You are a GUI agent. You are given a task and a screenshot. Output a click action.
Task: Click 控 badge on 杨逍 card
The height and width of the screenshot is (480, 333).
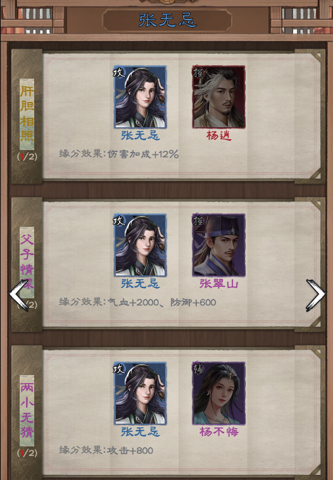click(198, 72)
